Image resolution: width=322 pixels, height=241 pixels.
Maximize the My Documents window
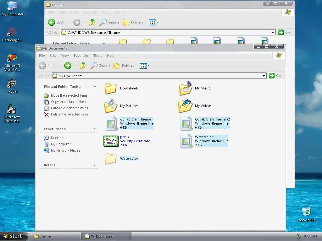(267, 47)
